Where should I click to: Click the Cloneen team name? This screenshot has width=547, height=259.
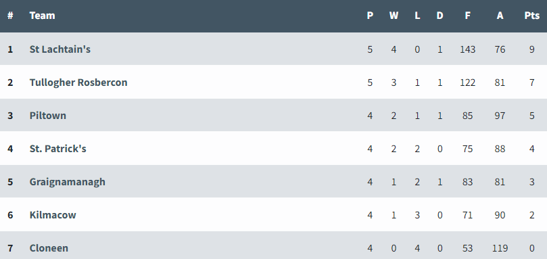(x=49, y=248)
